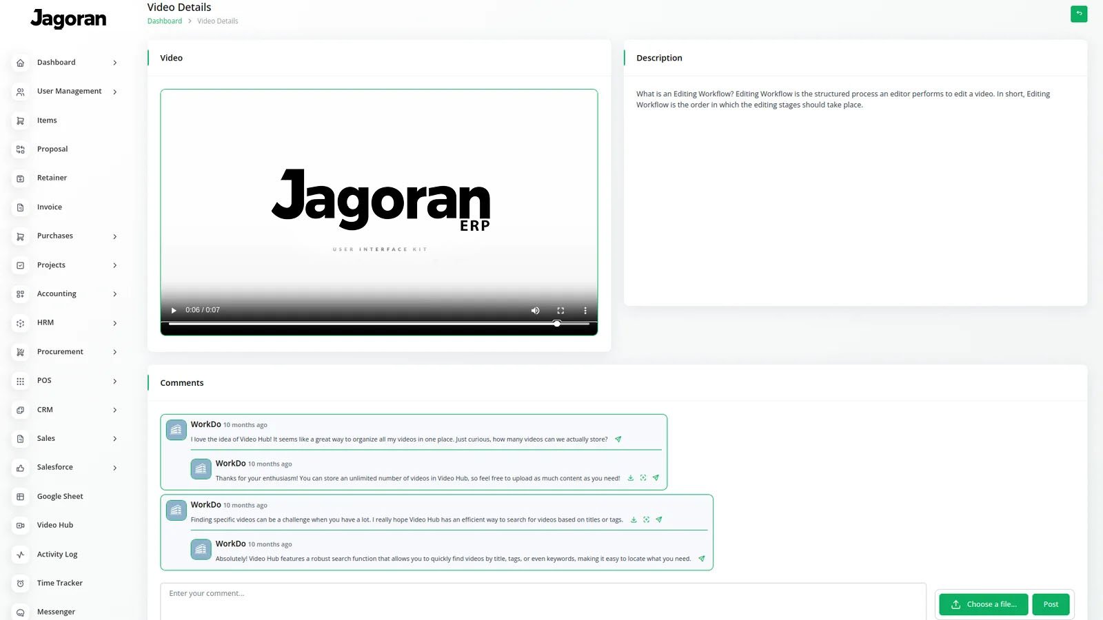Reply to the first comment about storing videos
The height and width of the screenshot is (620, 1103).
(618, 440)
